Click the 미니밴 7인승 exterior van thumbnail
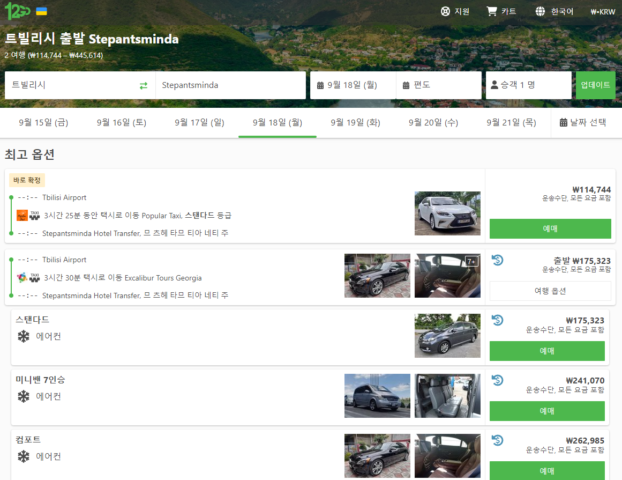Image resolution: width=622 pixels, height=480 pixels. click(377, 396)
